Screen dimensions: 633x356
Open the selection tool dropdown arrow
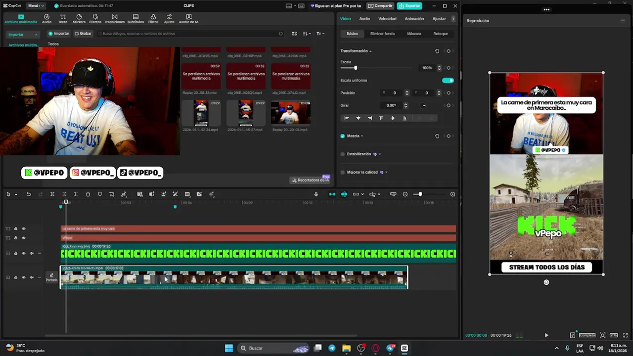(x=16, y=194)
